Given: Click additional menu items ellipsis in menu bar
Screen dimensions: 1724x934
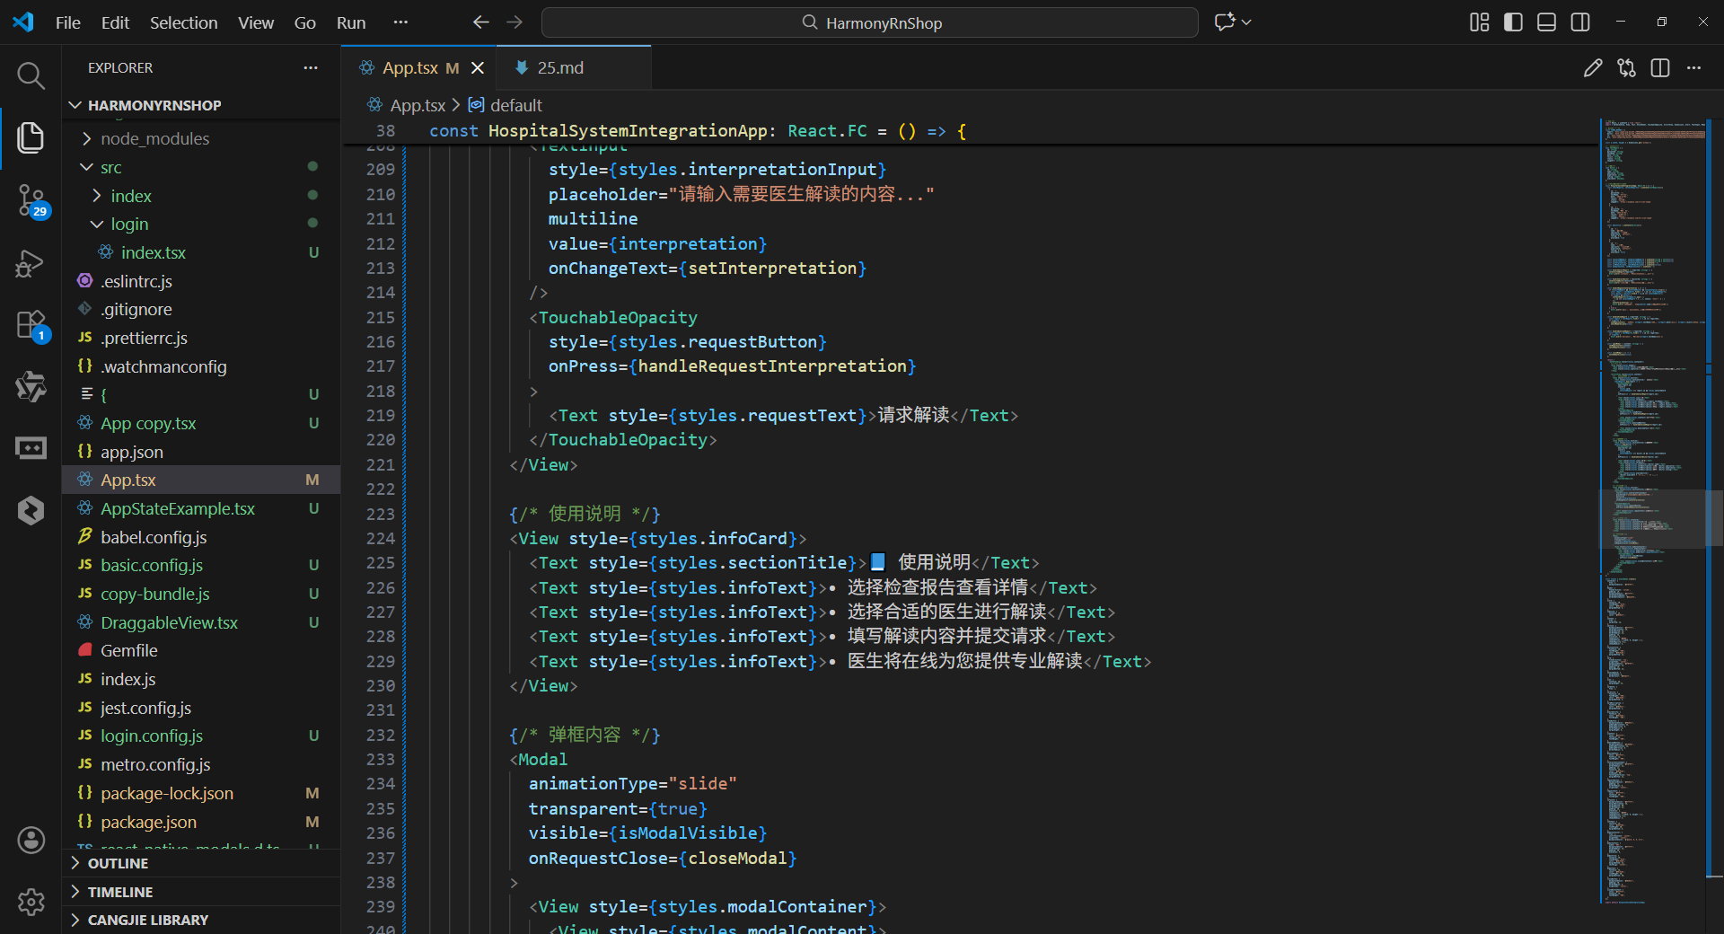Looking at the screenshot, I should coord(400,22).
